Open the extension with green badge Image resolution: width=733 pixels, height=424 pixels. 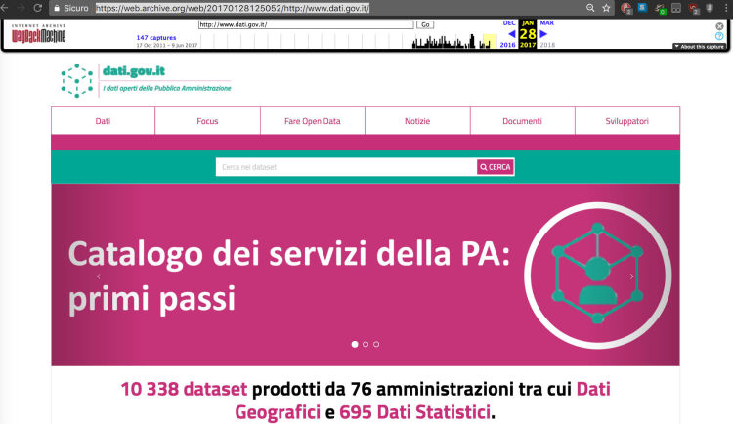(x=660, y=8)
